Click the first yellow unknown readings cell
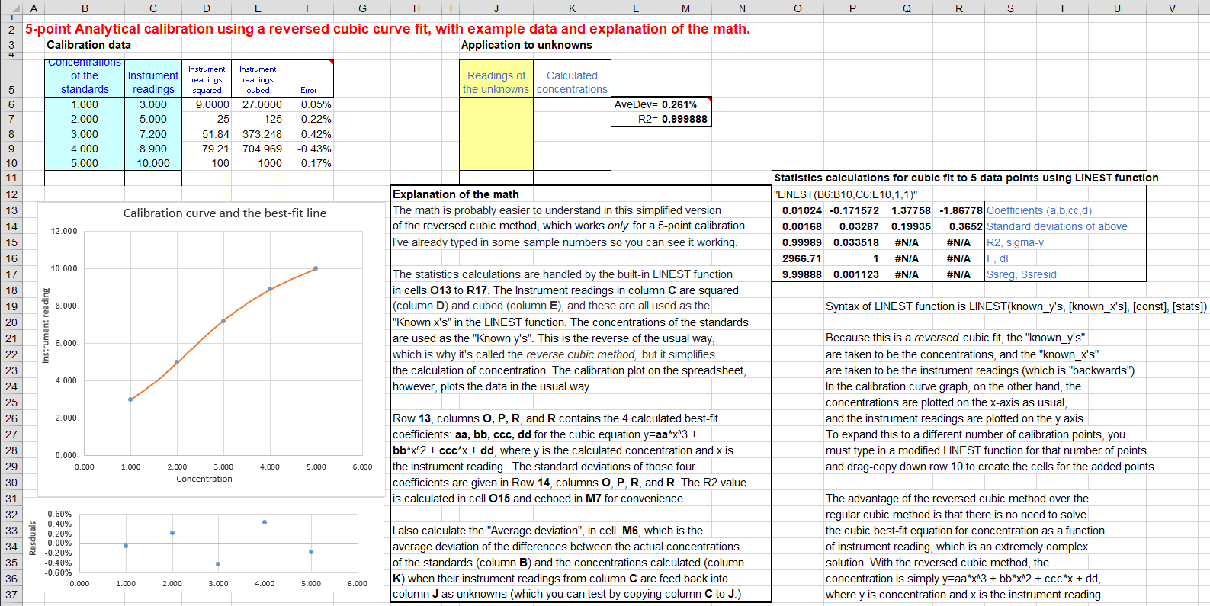 (496, 104)
